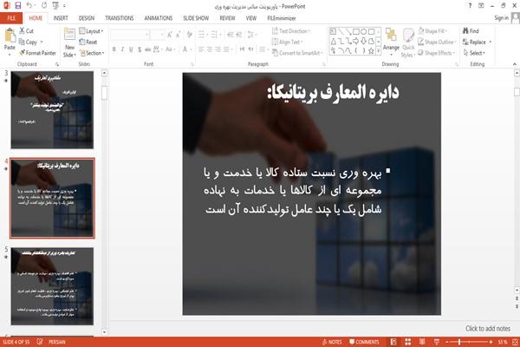This screenshot has height=347, width=520.
Task: Click the Copy icon
Action: pyautogui.click(x=22, y=42)
